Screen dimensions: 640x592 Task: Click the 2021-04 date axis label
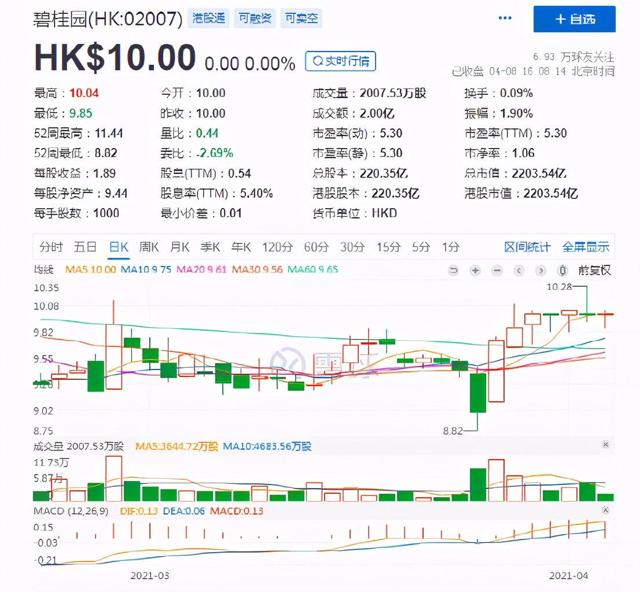pos(569,575)
